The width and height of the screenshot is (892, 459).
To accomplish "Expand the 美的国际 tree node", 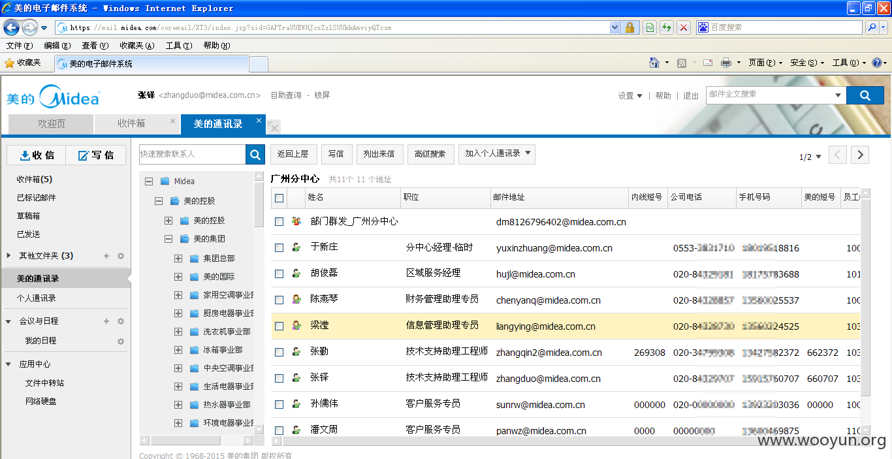I will tap(178, 277).
